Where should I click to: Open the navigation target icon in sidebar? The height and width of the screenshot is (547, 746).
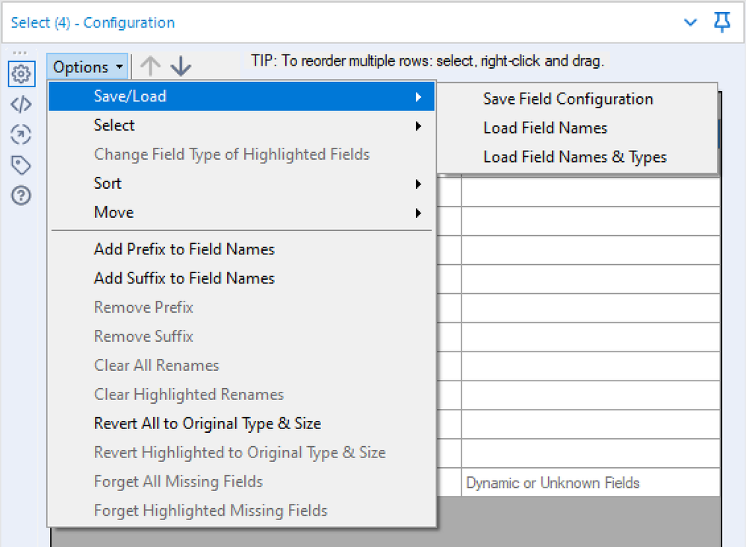coord(21,135)
